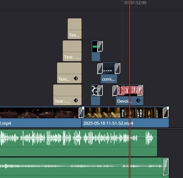The image size is (183, 178).
Task: Select transition icon on small white-figure clip
Action: (100, 91)
